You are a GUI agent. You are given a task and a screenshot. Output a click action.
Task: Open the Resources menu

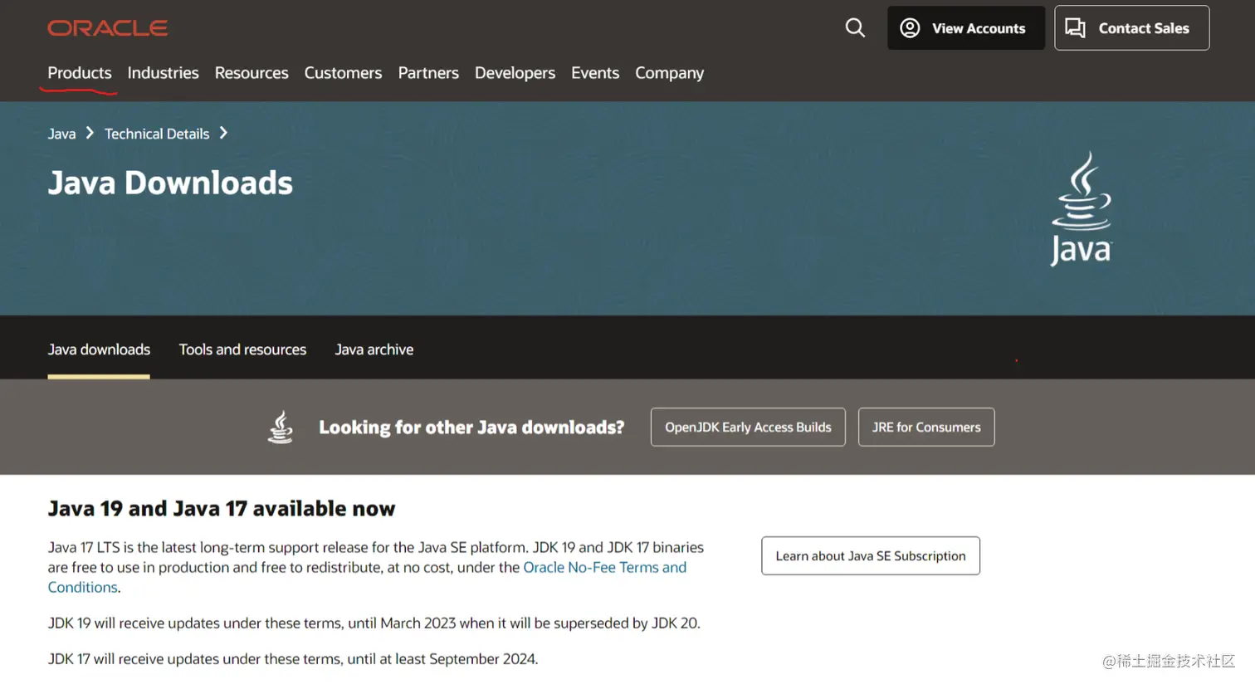[251, 73]
